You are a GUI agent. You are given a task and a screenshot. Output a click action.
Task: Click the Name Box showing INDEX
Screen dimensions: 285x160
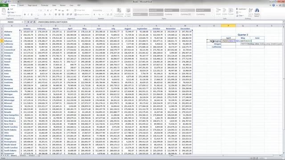pos(11,22)
